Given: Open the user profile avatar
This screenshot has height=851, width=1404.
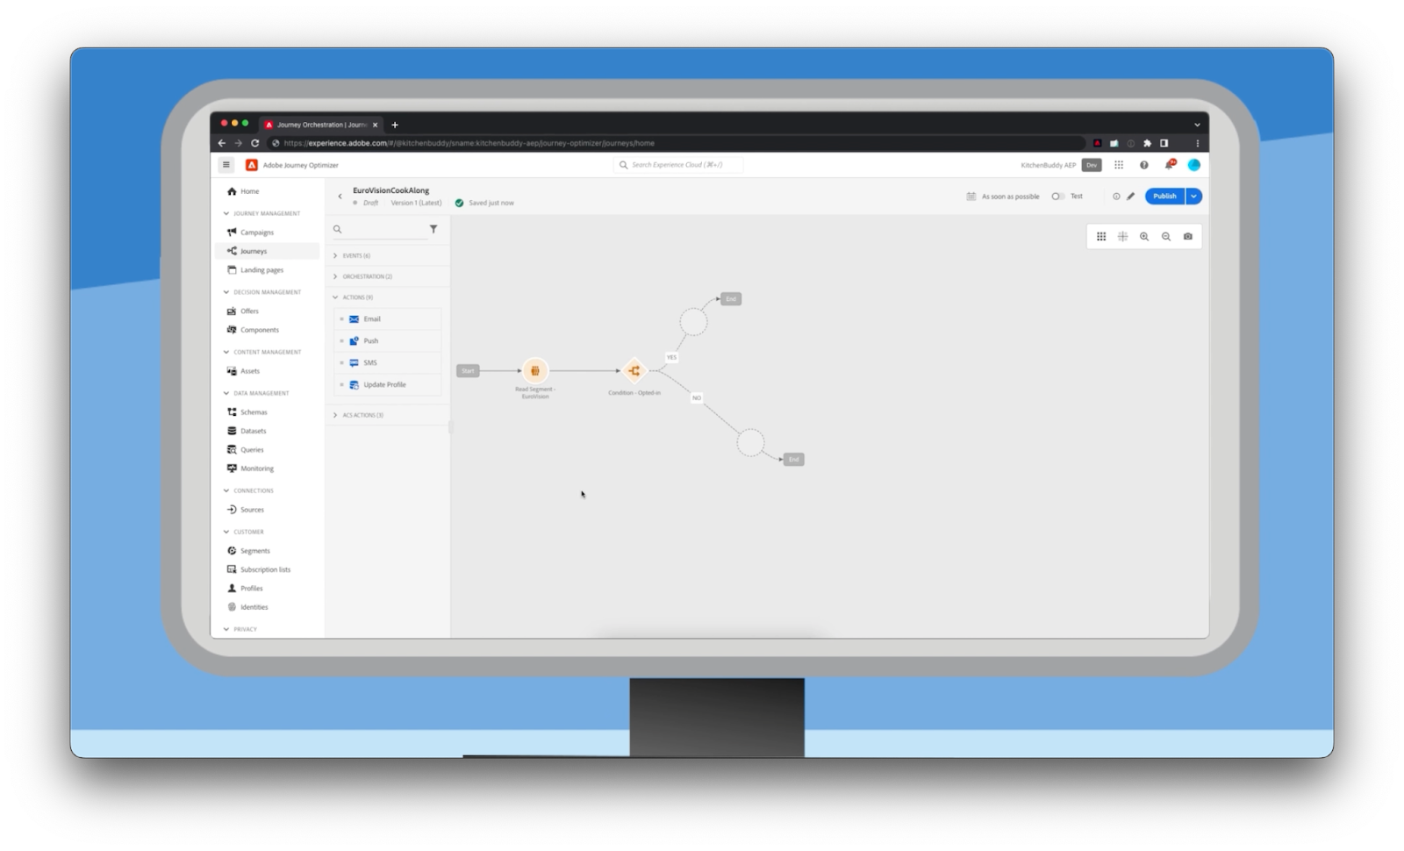Looking at the screenshot, I should point(1194,165).
